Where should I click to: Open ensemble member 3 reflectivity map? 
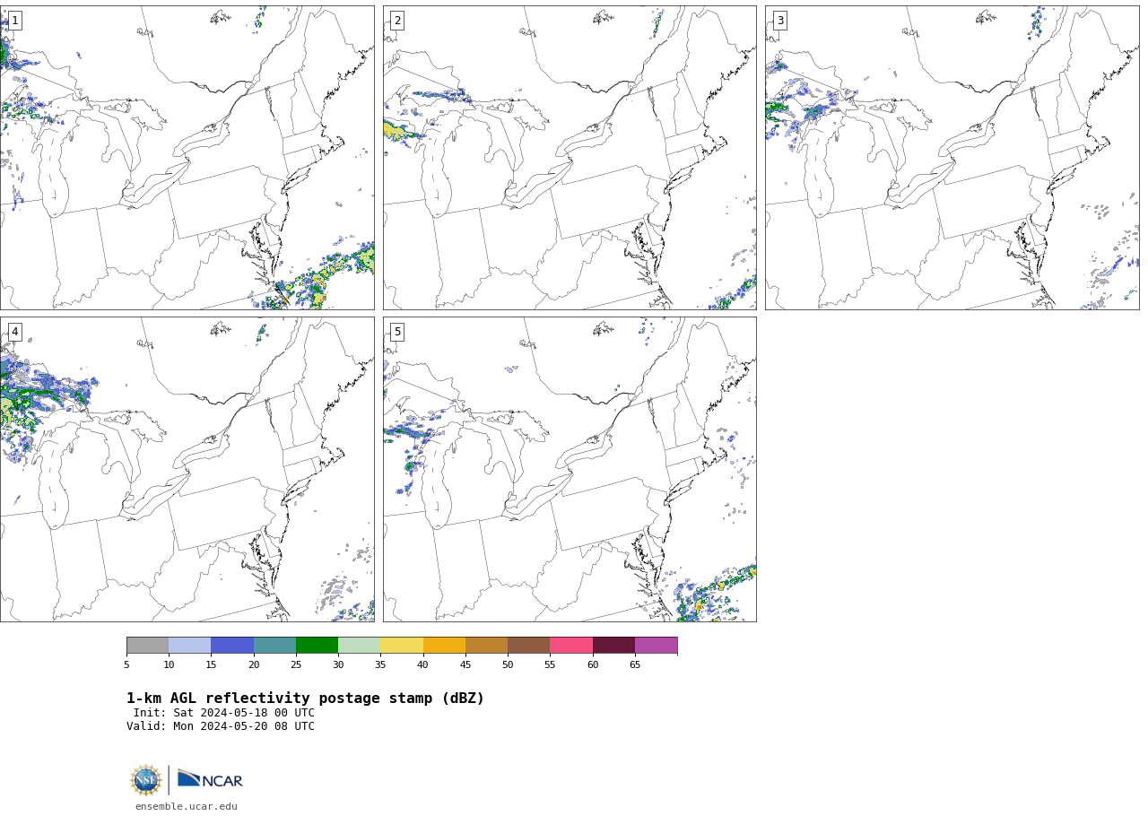point(952,158)
